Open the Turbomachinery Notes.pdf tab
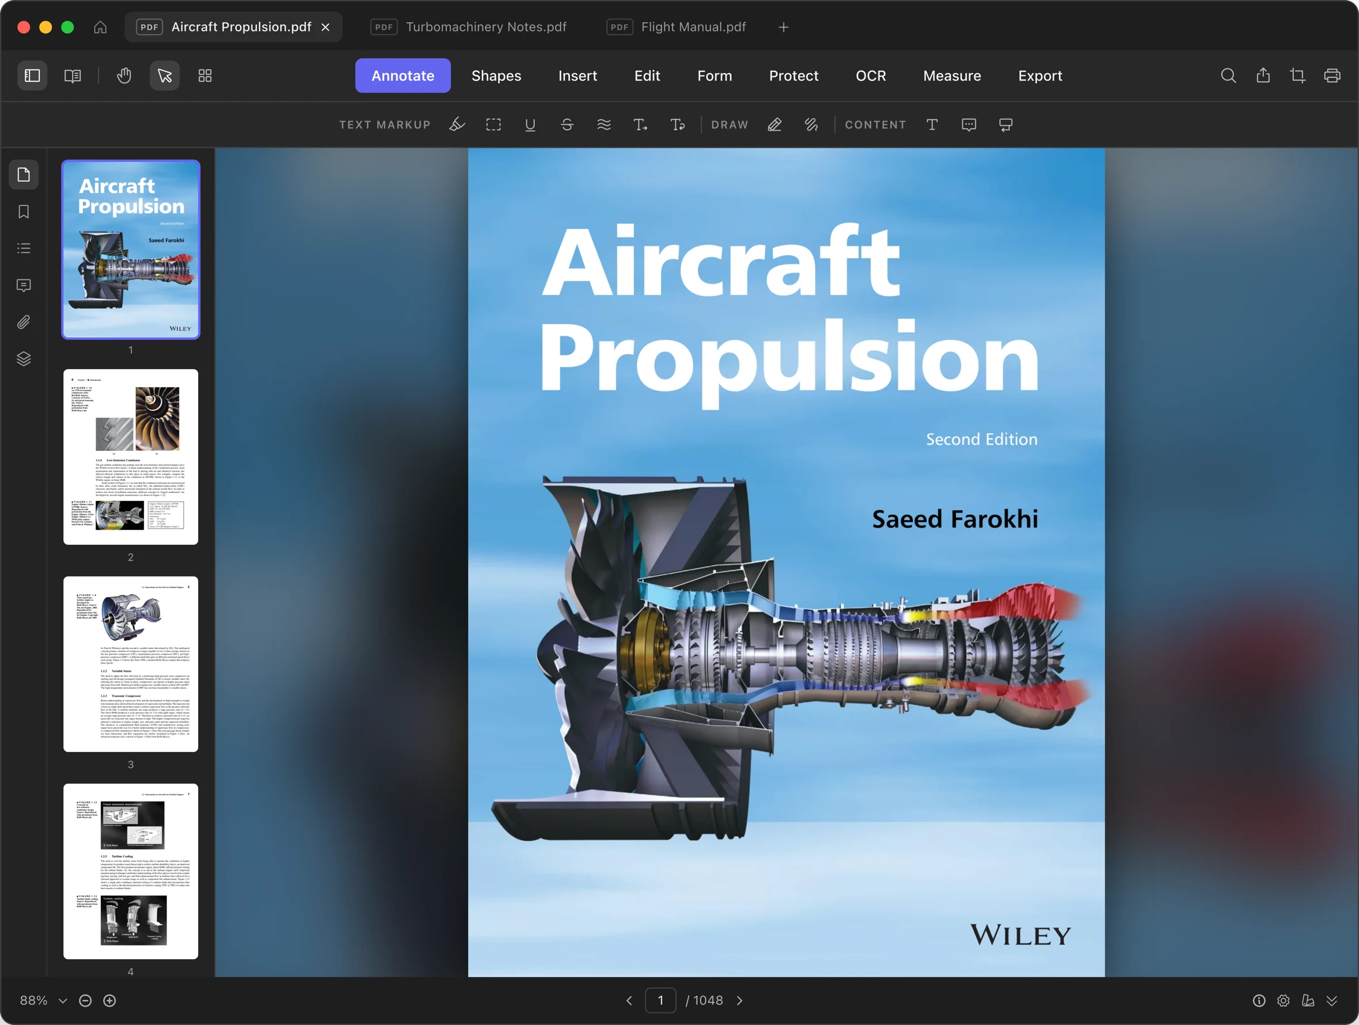This screenshot has width=1359, height=1025. 470,27
